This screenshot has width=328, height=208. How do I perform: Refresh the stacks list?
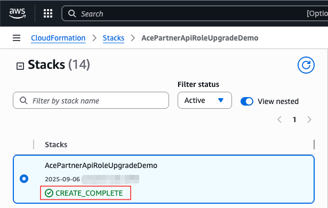[x=306, y=65]
